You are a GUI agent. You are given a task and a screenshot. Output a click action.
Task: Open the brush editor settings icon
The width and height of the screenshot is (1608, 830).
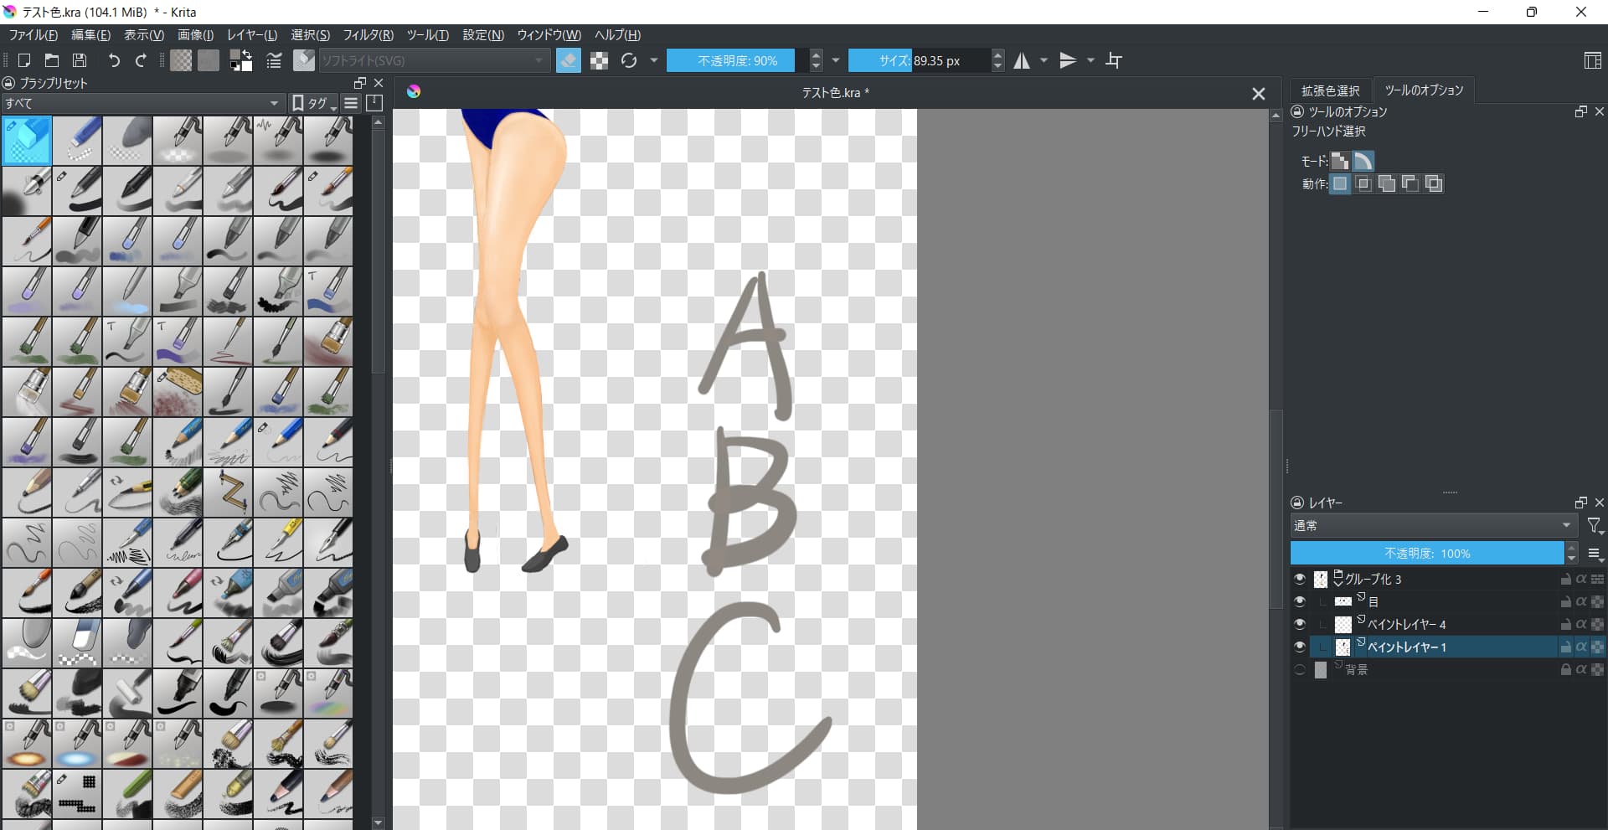click(274, 60)
